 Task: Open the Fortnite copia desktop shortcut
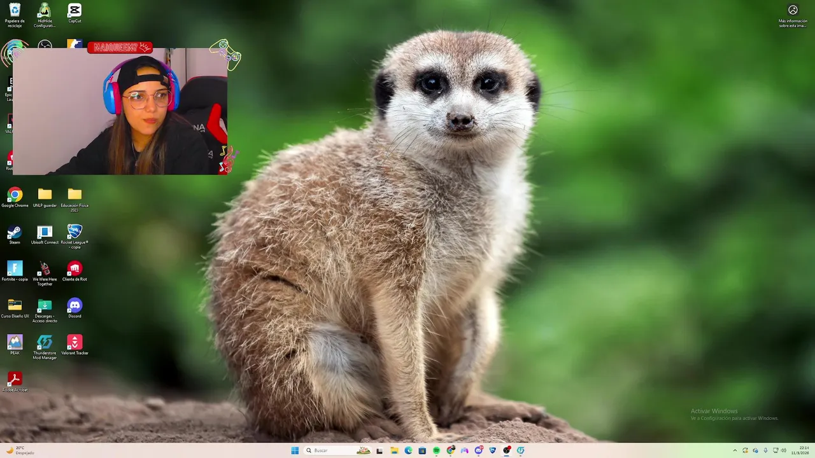point(15,272)
